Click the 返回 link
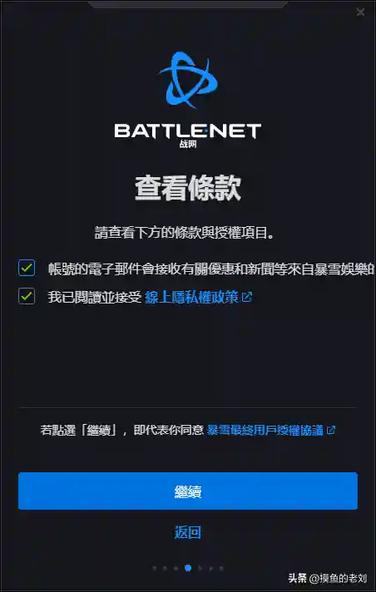 point(188,532)
